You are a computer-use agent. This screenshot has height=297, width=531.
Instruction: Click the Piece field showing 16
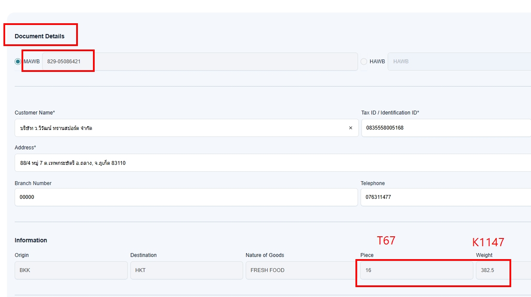click(x=416, y=270)
